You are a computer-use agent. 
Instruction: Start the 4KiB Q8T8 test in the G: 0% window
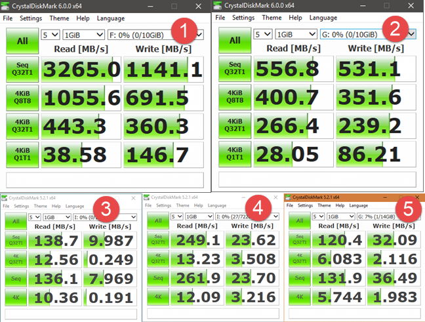point(235,97)
